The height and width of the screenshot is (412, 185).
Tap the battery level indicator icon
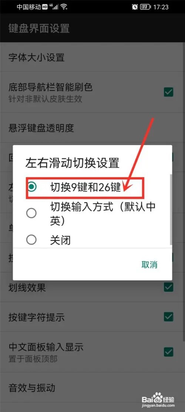(x=145, y=7)
